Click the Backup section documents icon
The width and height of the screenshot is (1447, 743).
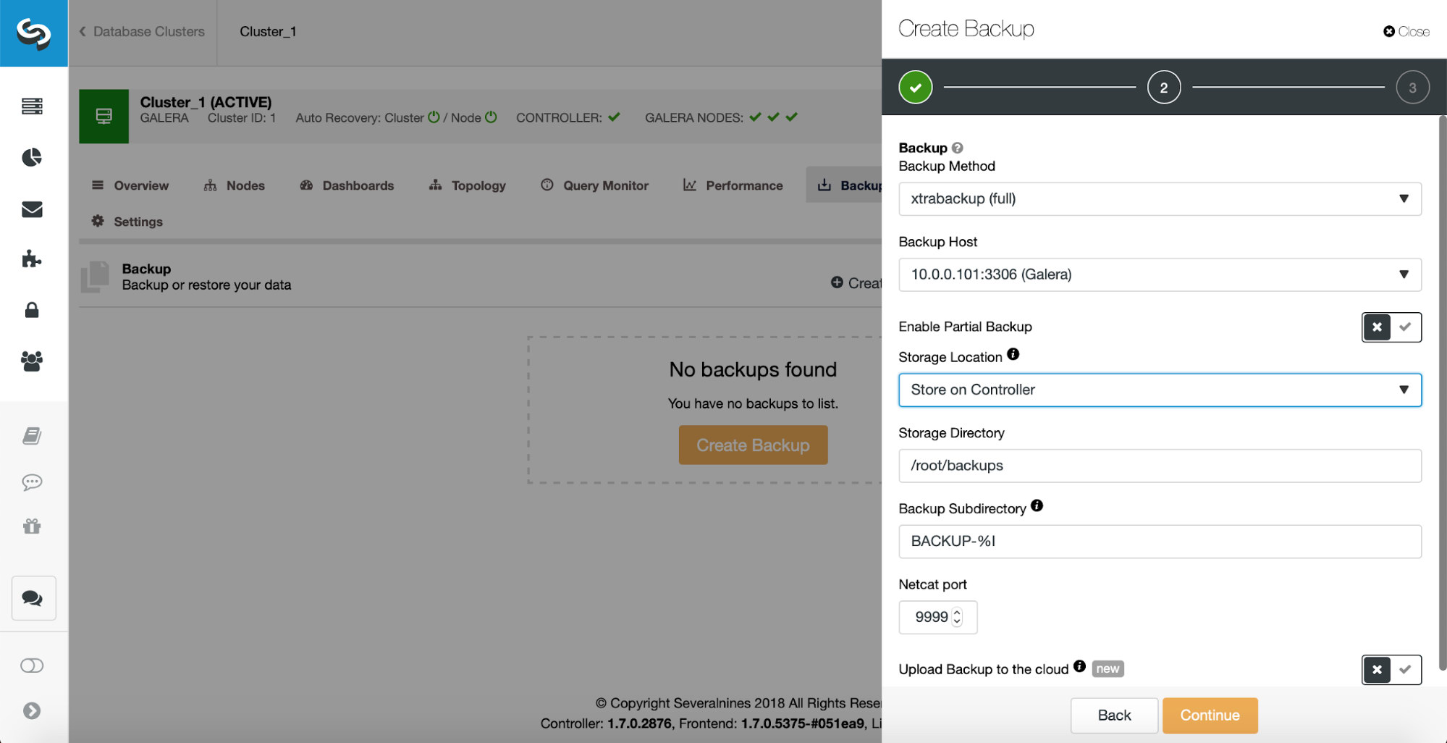95,277
